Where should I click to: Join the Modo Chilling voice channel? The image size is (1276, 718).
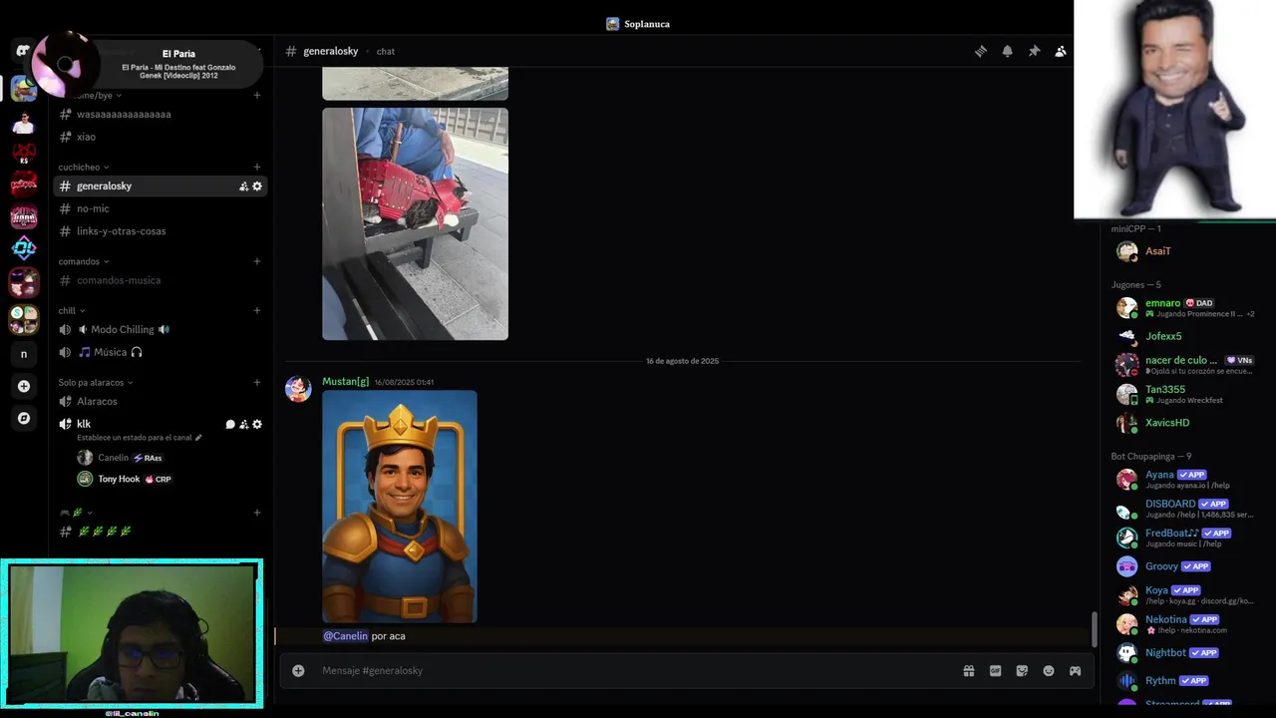159,329
